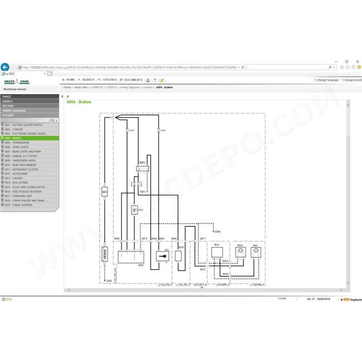The width and height of the screenshot is (362, 362).
Task: Select S008 Manual A/C System entry
Action: (29, 156)
